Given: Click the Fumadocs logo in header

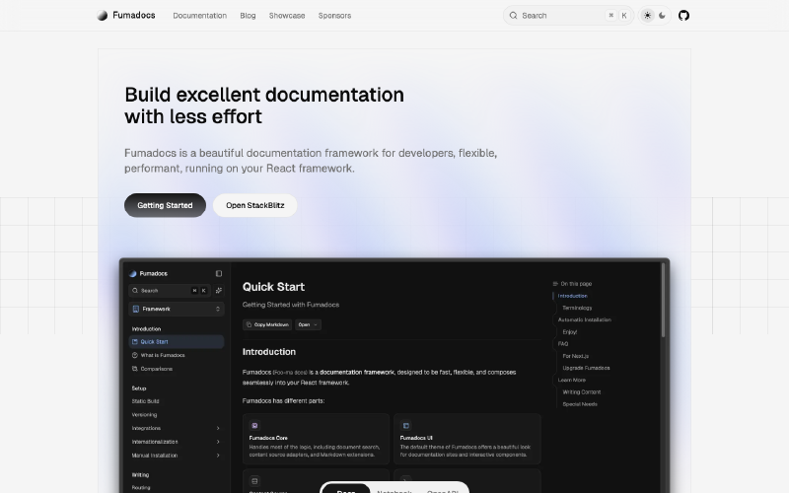Looking at the screenshot, I should coord(103,16).
